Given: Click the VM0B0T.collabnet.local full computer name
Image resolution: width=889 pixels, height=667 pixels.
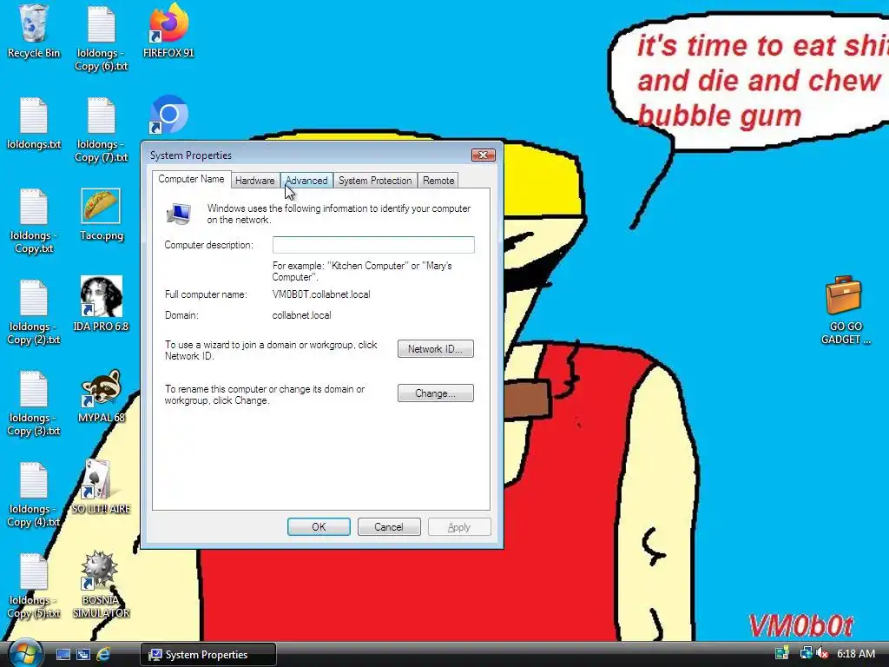Looking at the screenshot, I should coord(321,294).
